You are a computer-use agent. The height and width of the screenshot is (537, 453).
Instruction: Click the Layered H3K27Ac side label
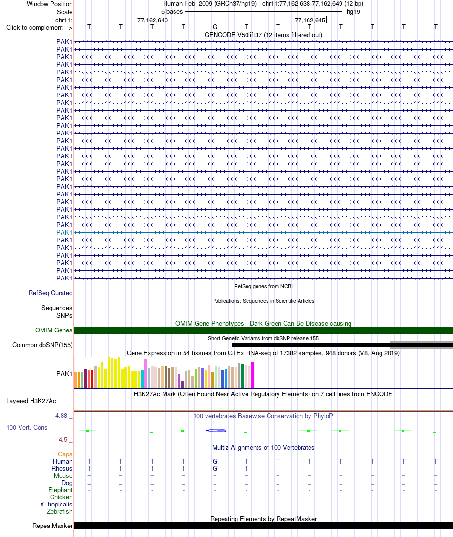(x=31, y=401)
